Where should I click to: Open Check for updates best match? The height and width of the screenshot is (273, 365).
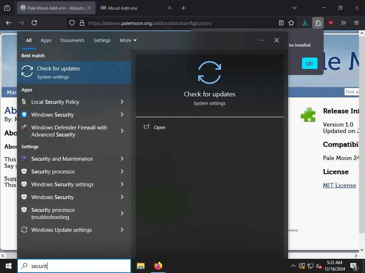coord(74,72)
